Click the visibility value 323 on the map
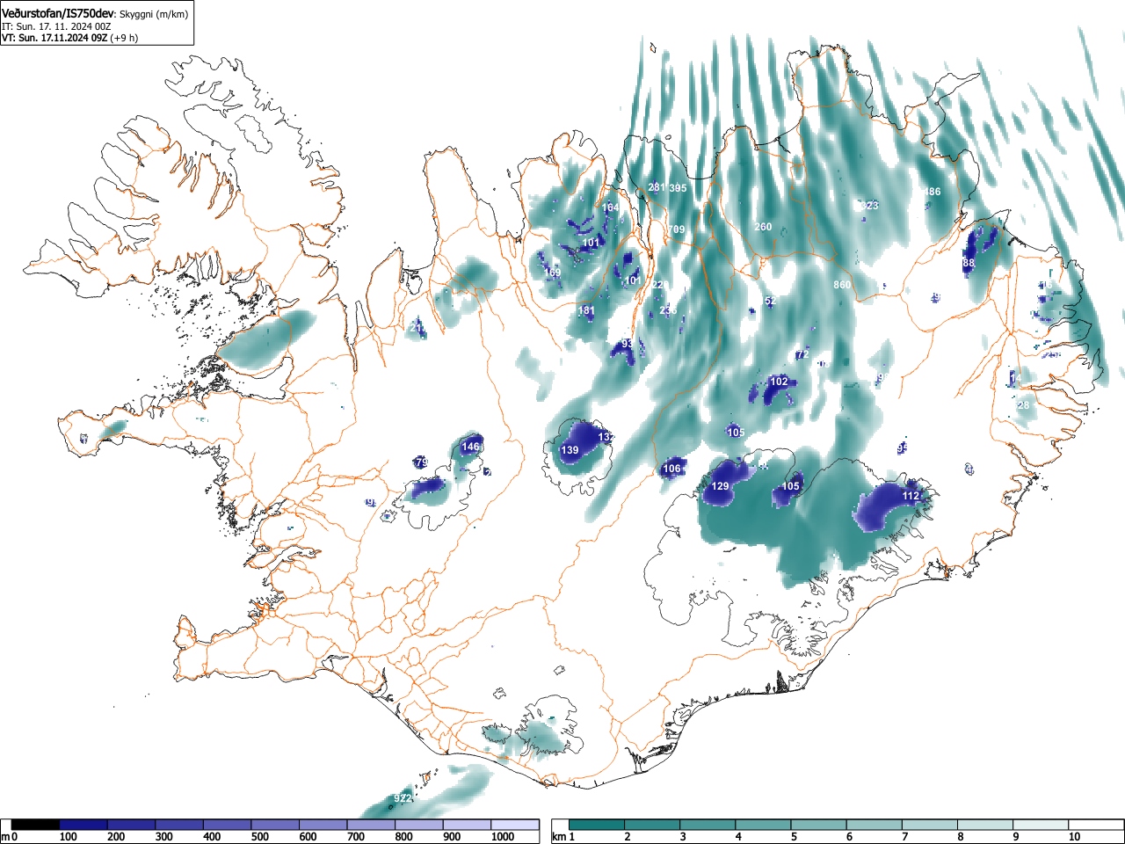Viewport: 1125px width, 844px height. (x=869, y=206)
